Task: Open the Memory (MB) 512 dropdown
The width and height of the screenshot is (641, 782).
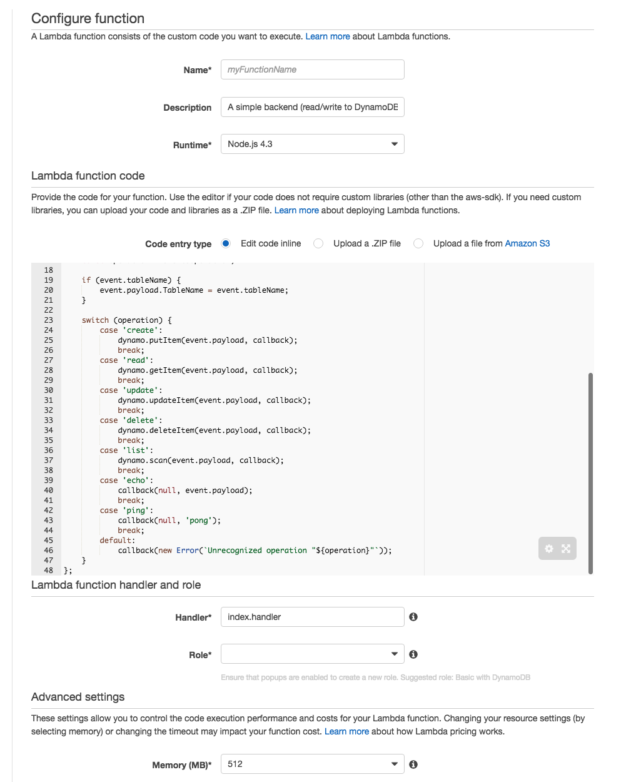Action: (313, 764)
